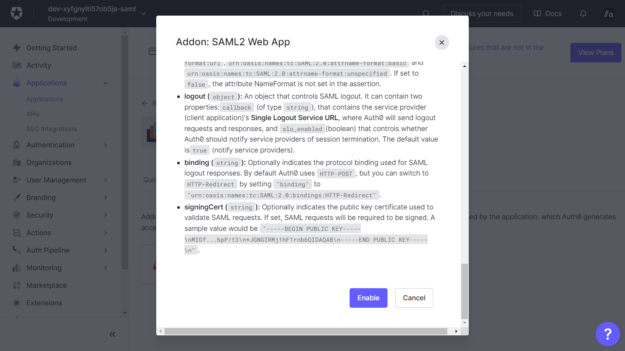625x351 pixels.
Task: Click the dialog horizontal scrollbar
Action: (305, 331)
